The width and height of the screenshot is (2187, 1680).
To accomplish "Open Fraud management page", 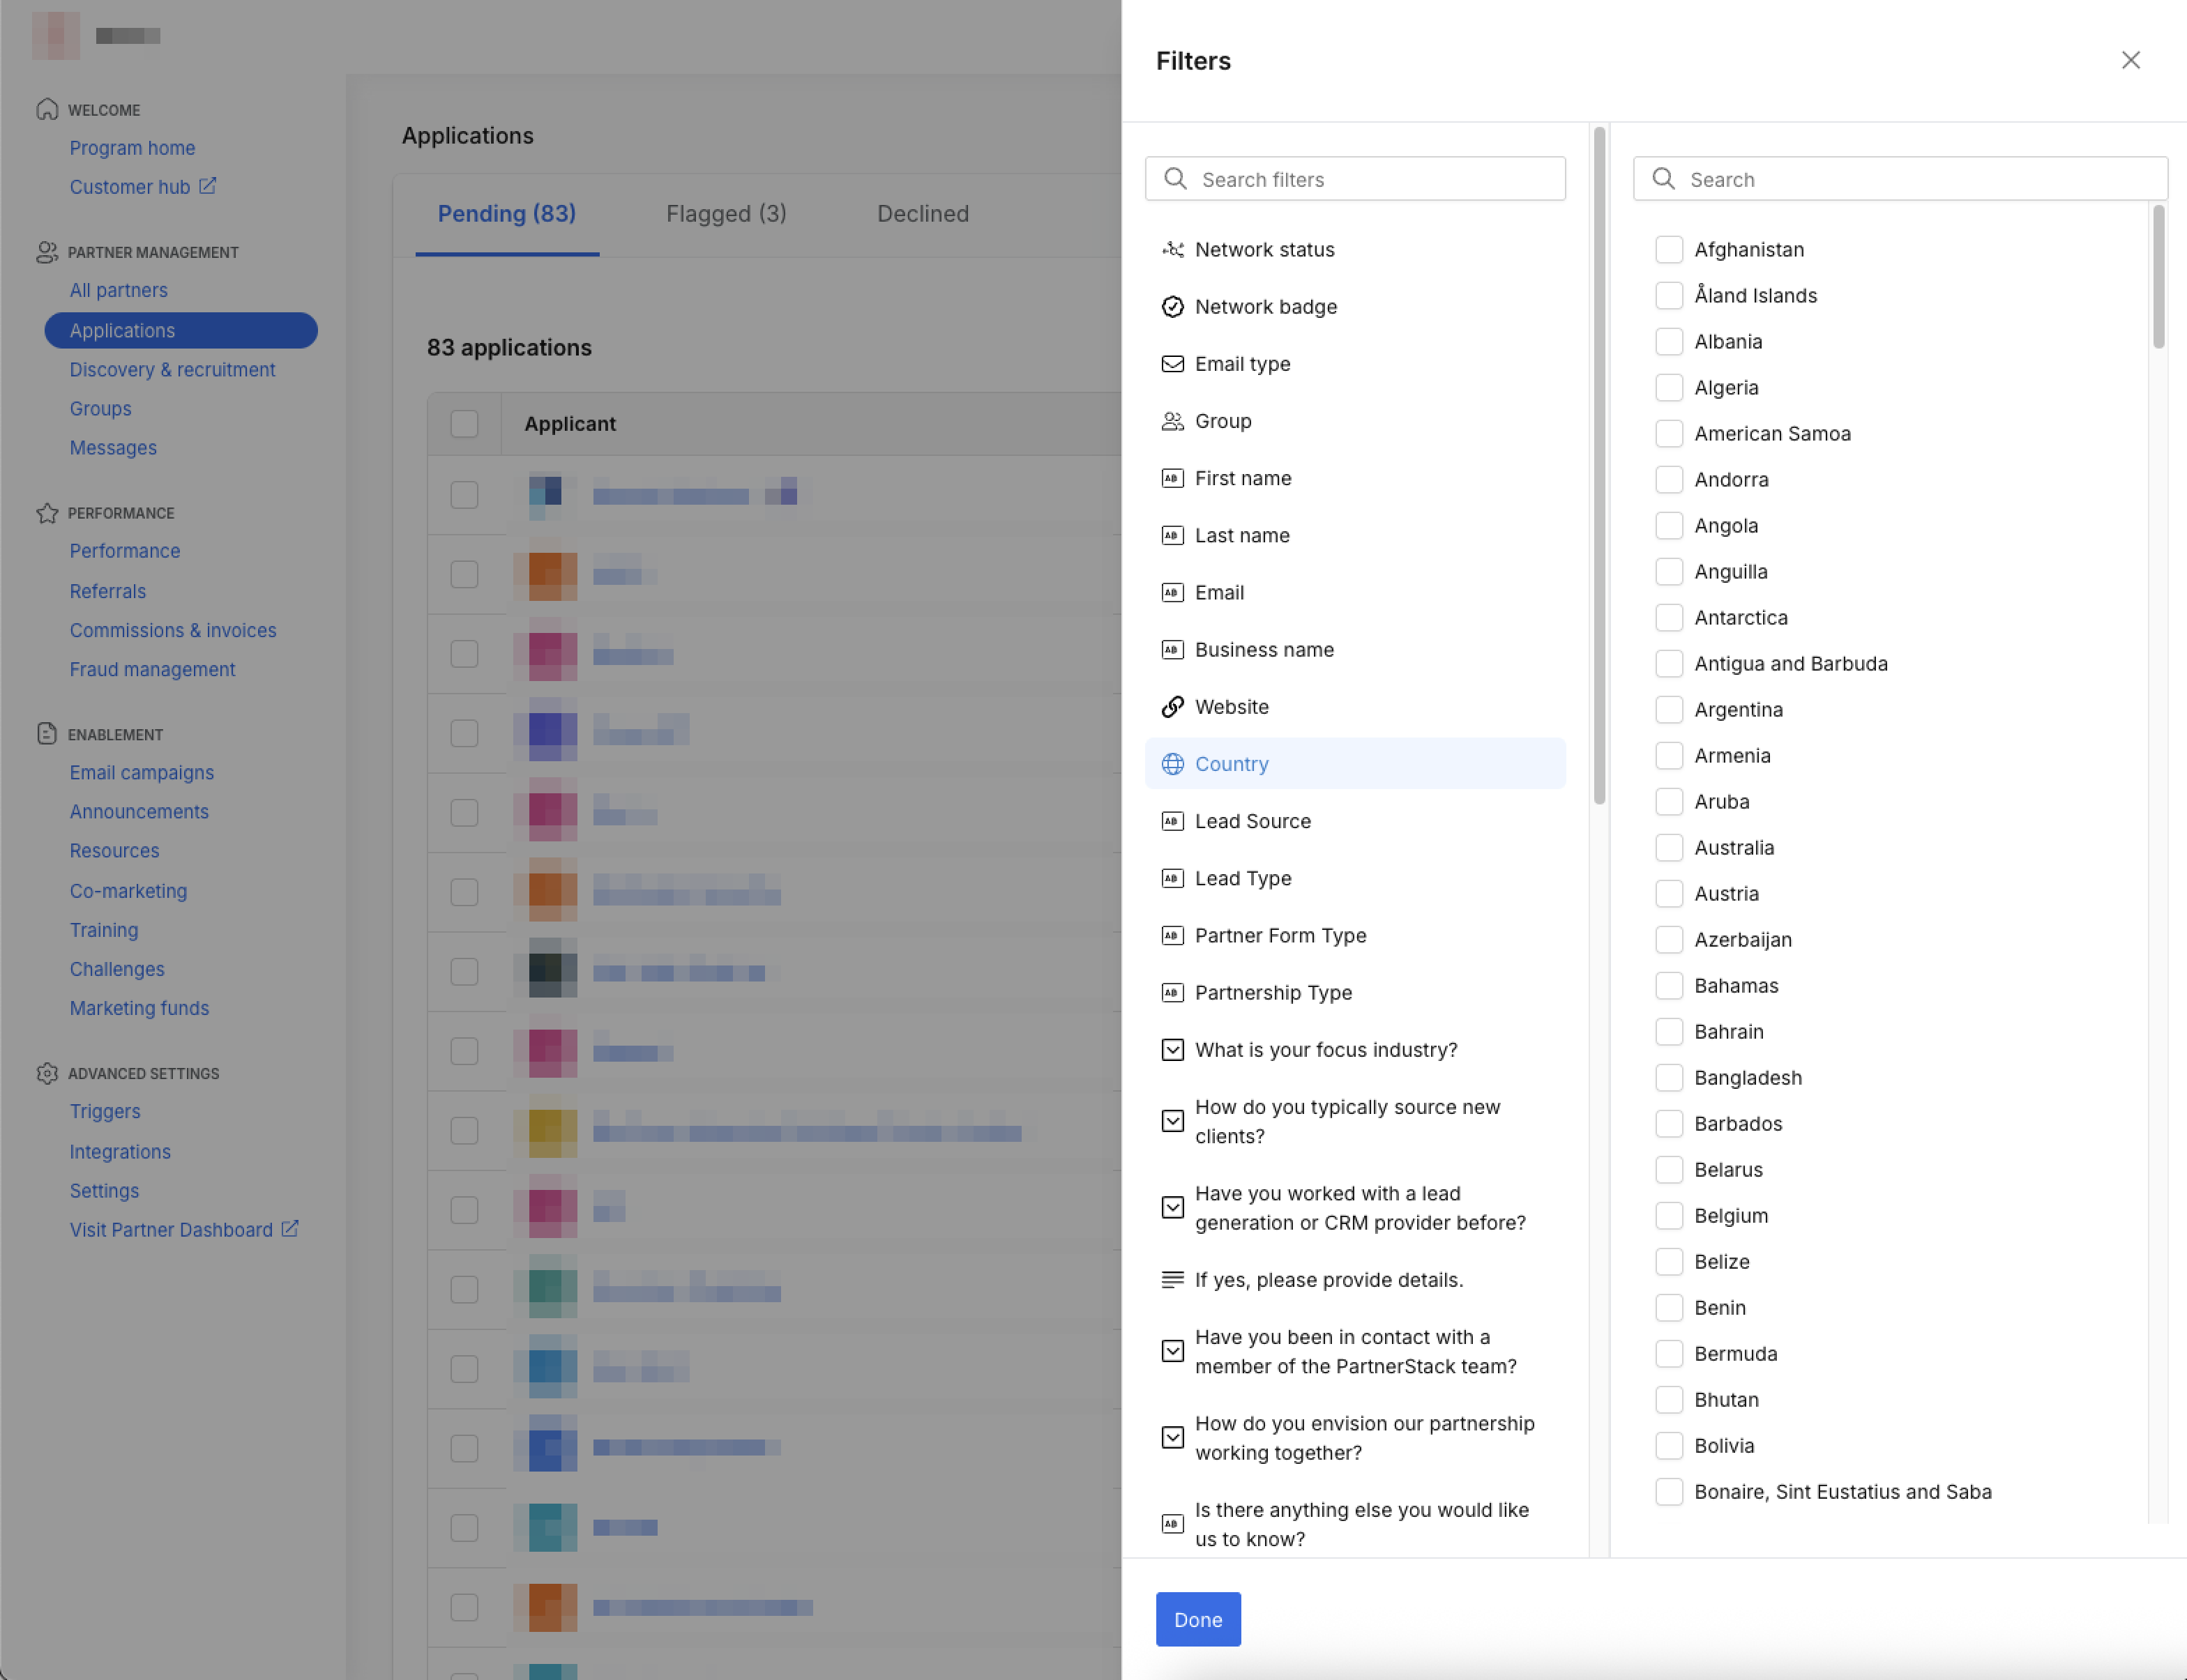I will (152, 669).
